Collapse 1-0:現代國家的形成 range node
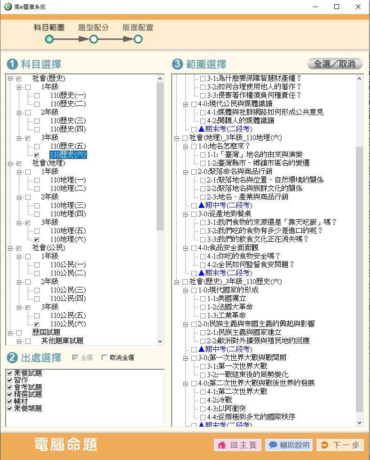 [185, 290]
